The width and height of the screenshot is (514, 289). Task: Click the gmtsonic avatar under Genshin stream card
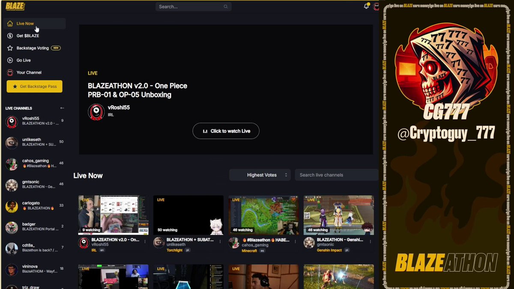pos(309,243)
